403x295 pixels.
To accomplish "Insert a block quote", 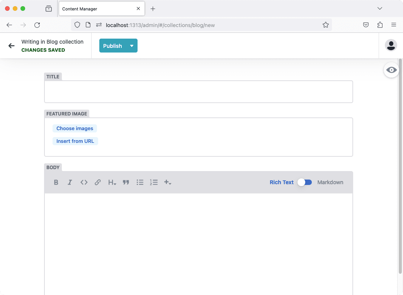I will 126,182.
